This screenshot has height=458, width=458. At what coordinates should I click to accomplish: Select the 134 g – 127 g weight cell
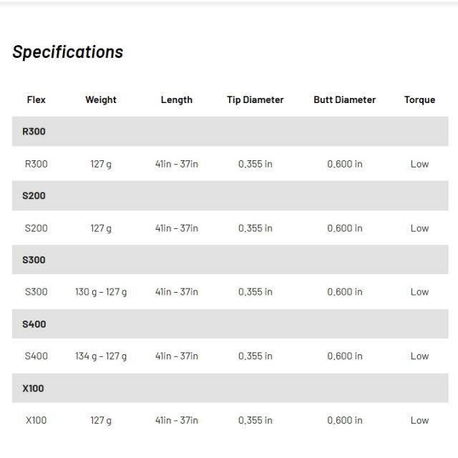101,356
